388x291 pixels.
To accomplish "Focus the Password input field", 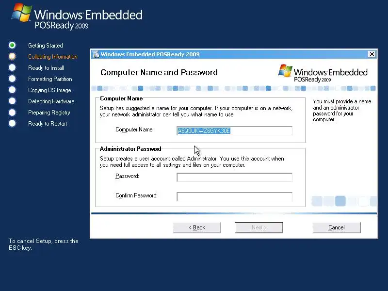I will click(x=234, y=177).
